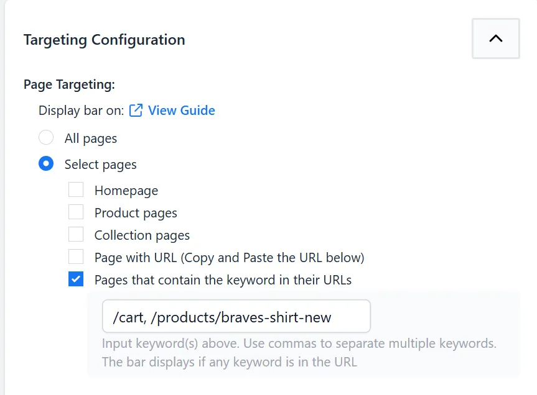Enable the Page with URL checkbox
Screen dimensions: 537x395
76,257
